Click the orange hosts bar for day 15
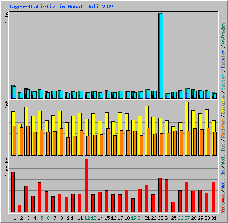This screenshot has width=228, height=223. click(108, 142)
